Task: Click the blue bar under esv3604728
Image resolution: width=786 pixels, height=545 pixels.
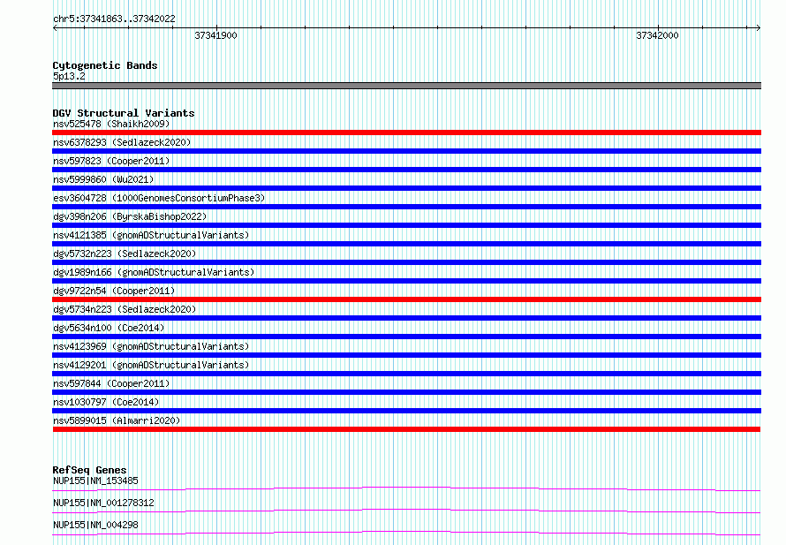Action: pyautogui.click(x=406, y=207)
